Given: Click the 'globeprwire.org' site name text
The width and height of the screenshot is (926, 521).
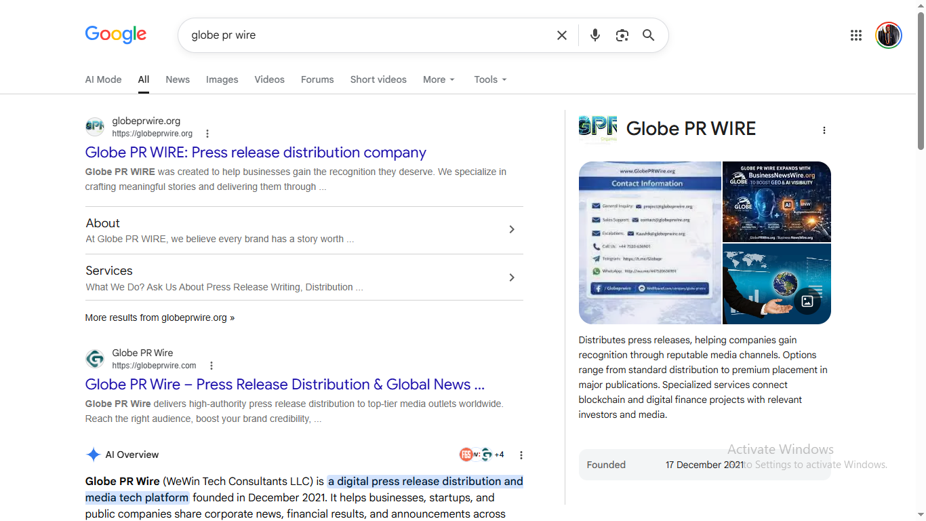Looking at the screenshot, I should pos(146,121).
